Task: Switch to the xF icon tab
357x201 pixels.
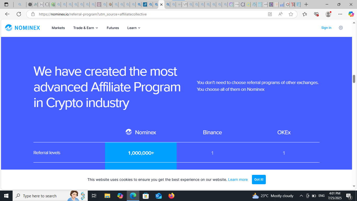Action: tap(145, 4)
